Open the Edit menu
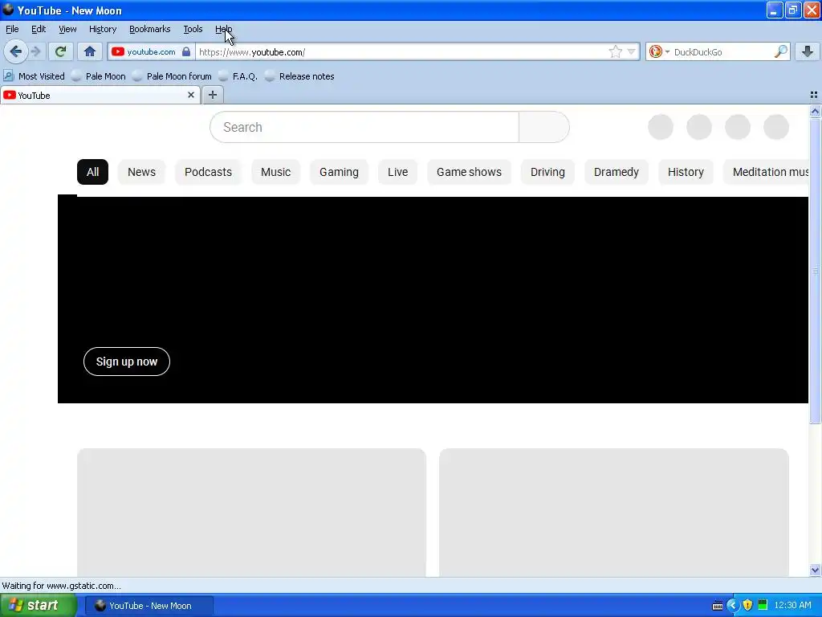 (x=39, y=29)
